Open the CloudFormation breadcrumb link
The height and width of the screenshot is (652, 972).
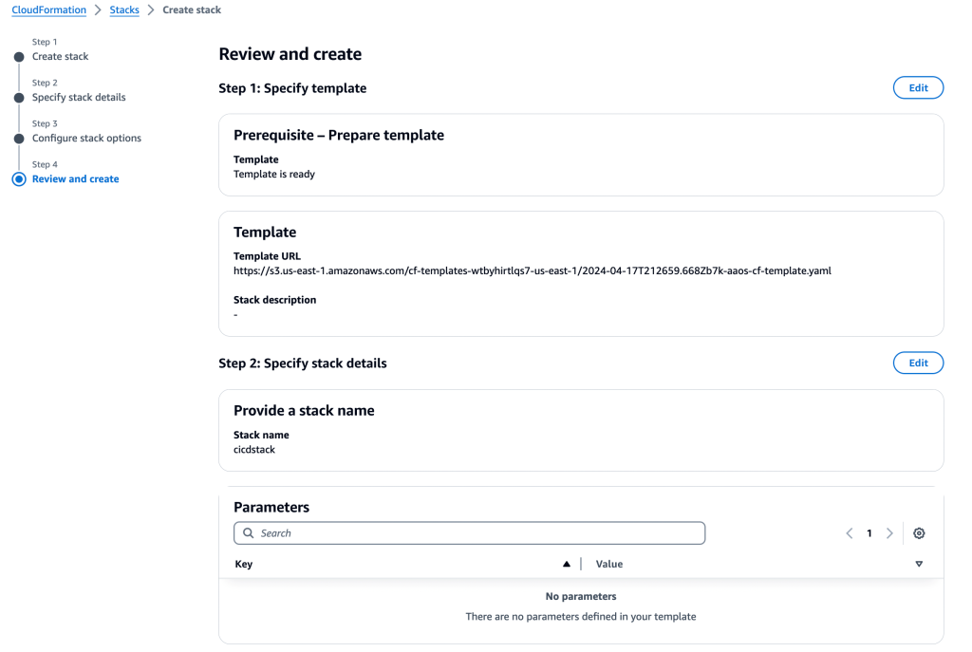(48, 9)
